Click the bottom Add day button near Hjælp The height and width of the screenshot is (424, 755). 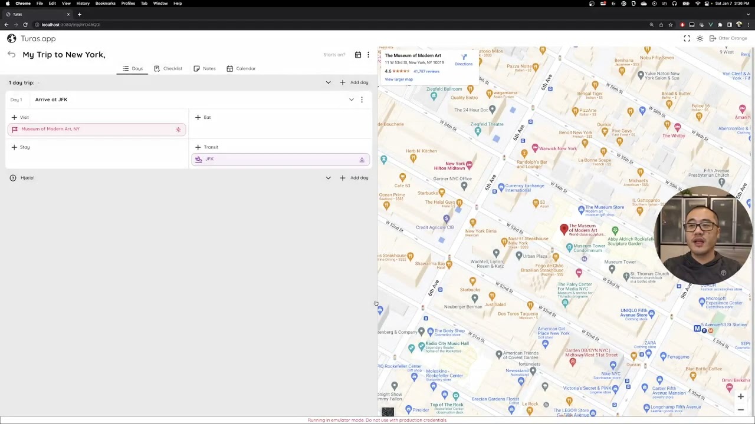point(354,178)
